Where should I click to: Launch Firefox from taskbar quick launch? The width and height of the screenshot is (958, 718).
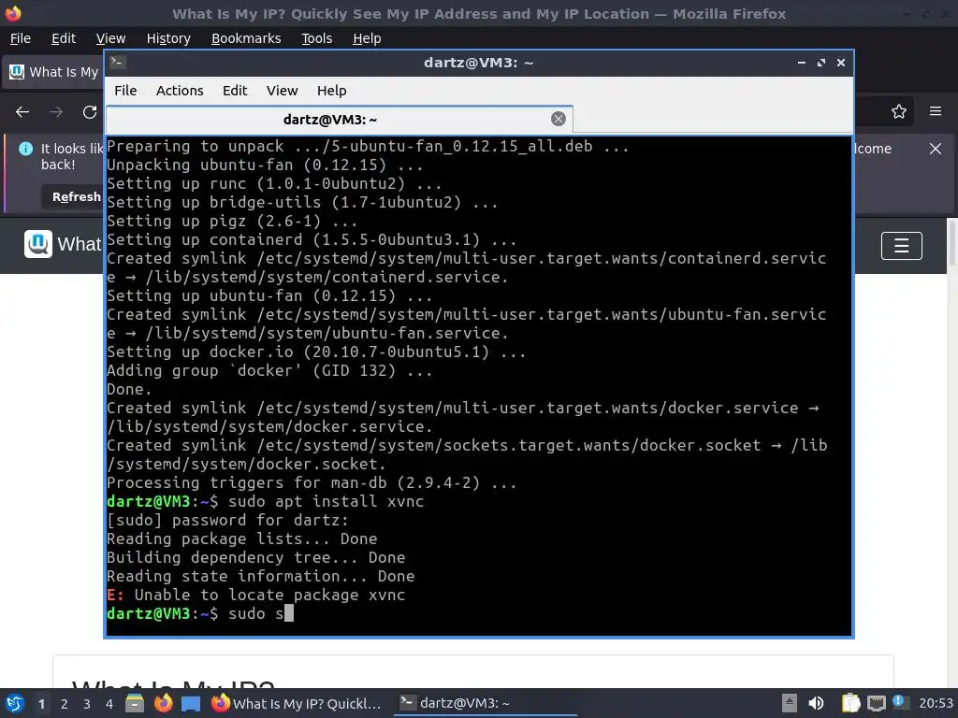tap(163, 703)
